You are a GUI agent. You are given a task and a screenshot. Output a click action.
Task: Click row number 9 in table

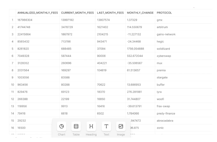[x=12, y=78]
